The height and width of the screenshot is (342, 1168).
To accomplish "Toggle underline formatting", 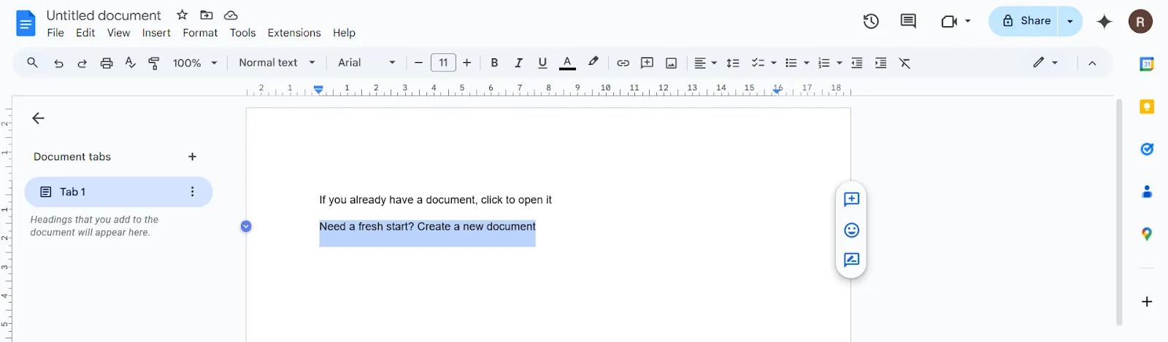I will (x=542, y=63).
